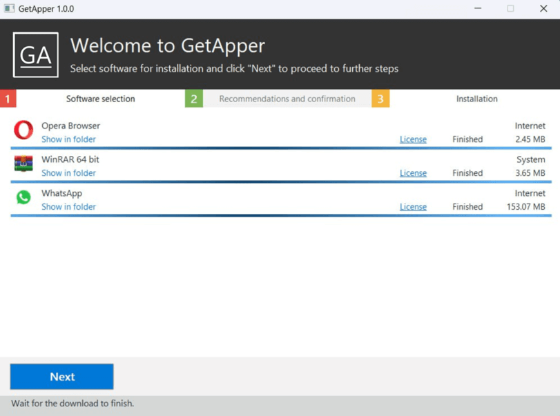Screen dimensions: 560x416
Task: Show Opera Browser in folder
Action: (68, 139)
